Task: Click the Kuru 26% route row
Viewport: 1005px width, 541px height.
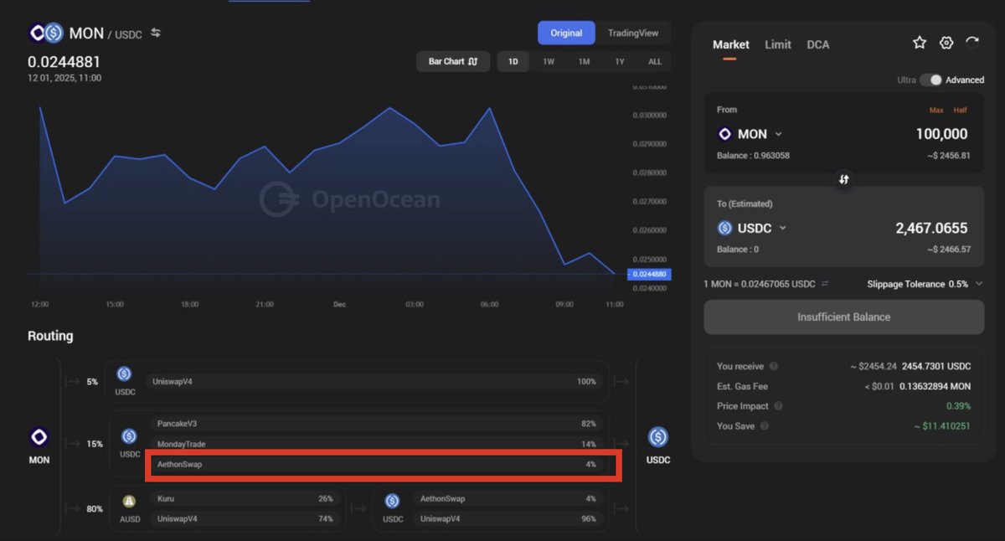Action: pos(245,498)
